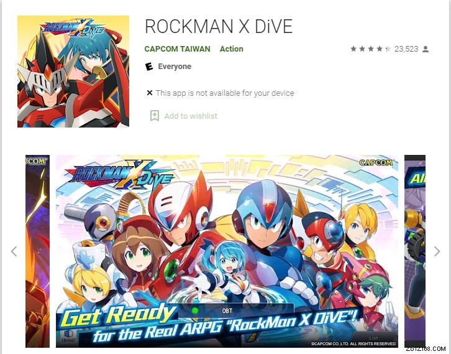Image resolution: width=451 pixels, height=354 pixels.
Task: Open the partially visible right screenshot
Action: click(x=415, y=251)
